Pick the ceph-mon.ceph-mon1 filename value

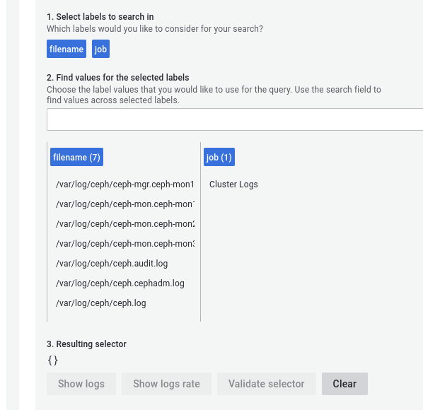click(125, 204)
